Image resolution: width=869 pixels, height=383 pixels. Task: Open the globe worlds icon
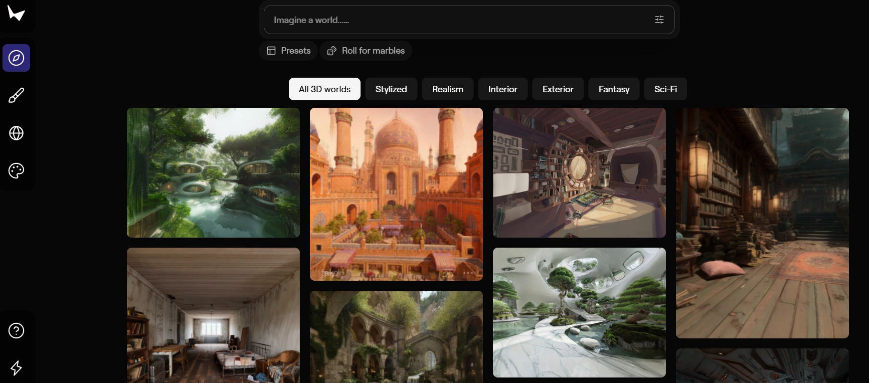(x=16, y=133)
